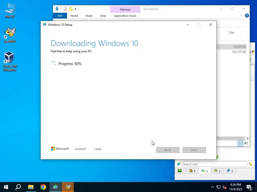Image resolution: width=257 pixels, height=192 pixels.
Task: Click Properties quick access checkmark icon
Action: point(65,9)
